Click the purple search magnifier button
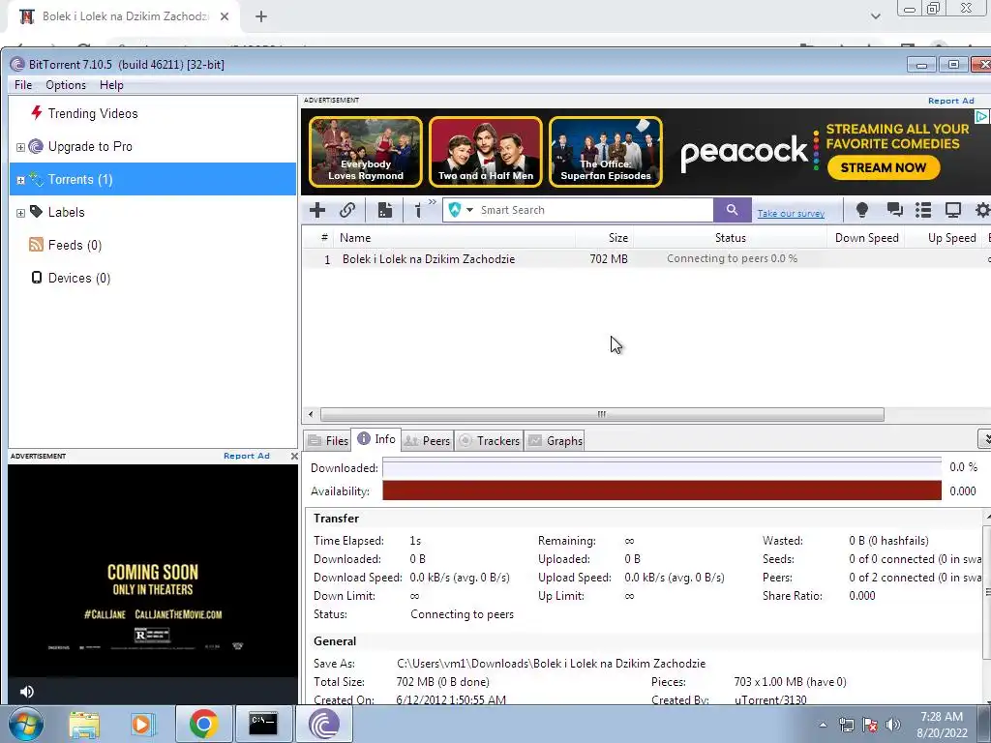This screenshot has width=991, height=743. (732, 210)
